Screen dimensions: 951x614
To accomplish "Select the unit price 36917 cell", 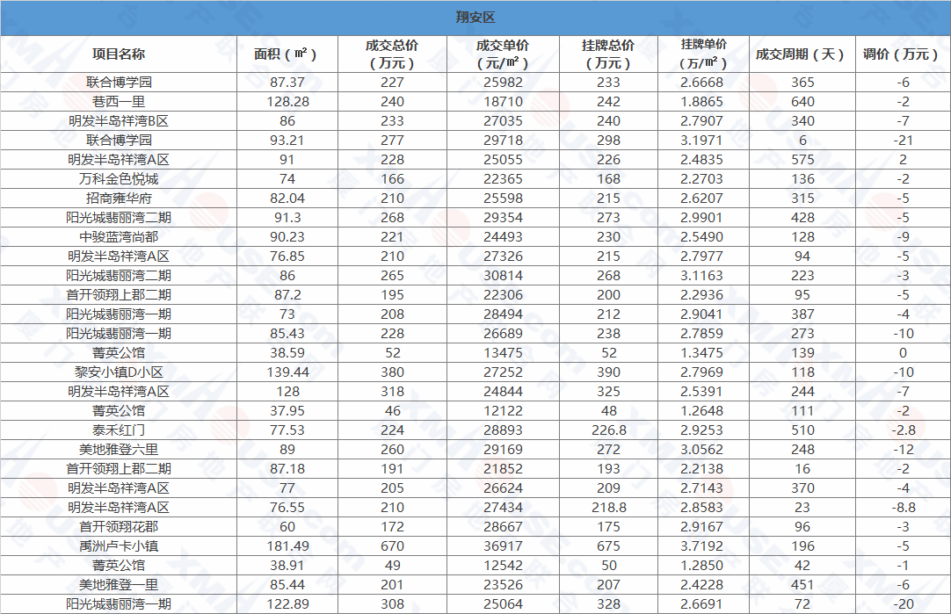I will tap(503, 546).
